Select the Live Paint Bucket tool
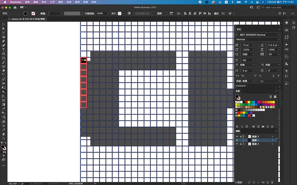 [x=3, y=92]
